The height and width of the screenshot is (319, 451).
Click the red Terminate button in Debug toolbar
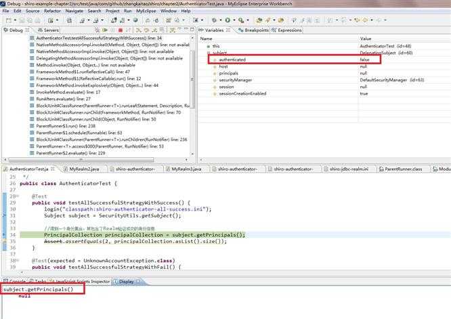click(119, 30)
